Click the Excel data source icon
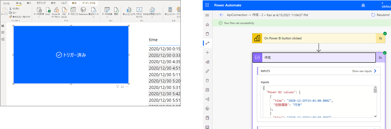This screenshot has width=391, height=129. pos(48,9)
